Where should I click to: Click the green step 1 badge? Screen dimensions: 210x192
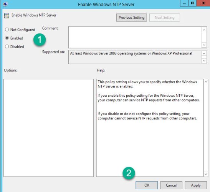click(x=40, y=40)
